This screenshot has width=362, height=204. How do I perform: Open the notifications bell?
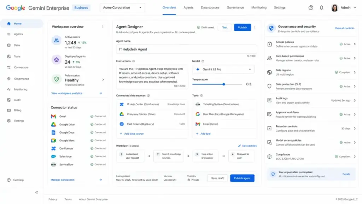(321, 8)
